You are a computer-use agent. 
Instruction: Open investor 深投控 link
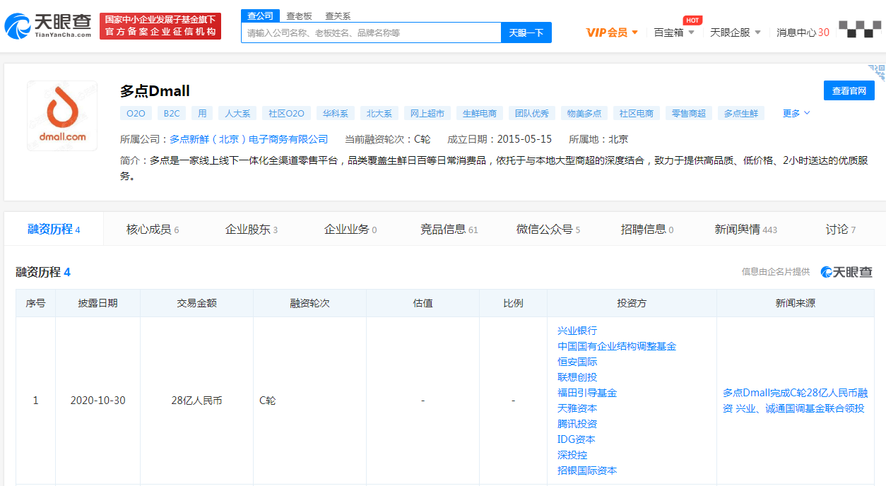572,455
